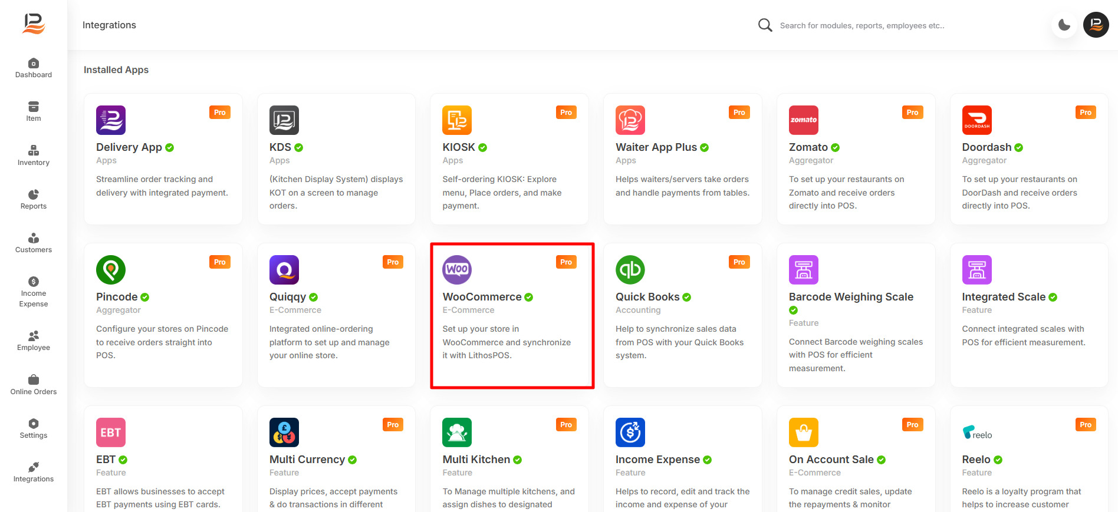
Task: Click the LithosPOS logo in sidebar
Action: tap(34, 24)
